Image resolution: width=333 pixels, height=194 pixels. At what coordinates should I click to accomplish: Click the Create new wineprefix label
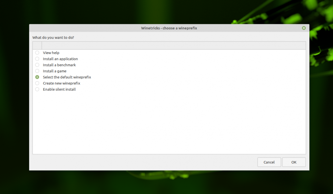coord(62,83)
